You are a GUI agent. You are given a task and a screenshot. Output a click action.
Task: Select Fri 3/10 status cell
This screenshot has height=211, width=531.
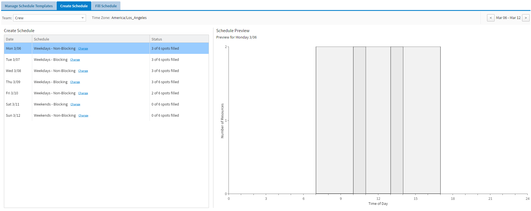pos(165,93)
